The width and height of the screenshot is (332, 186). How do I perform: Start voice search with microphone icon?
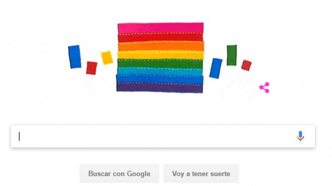pos(300,136)
